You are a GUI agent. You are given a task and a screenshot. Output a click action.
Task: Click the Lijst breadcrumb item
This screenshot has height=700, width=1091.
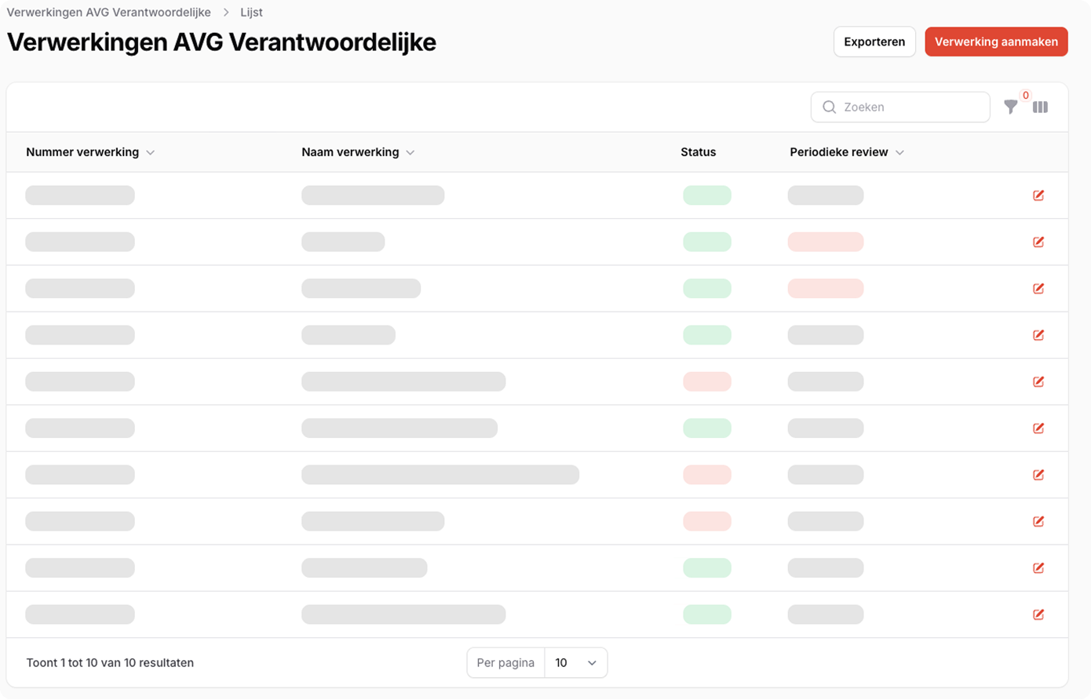pyautogui.click(x=251, y=13)
